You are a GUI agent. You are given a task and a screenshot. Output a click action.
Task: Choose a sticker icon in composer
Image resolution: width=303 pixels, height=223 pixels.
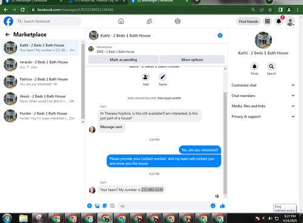pos(105,206)
